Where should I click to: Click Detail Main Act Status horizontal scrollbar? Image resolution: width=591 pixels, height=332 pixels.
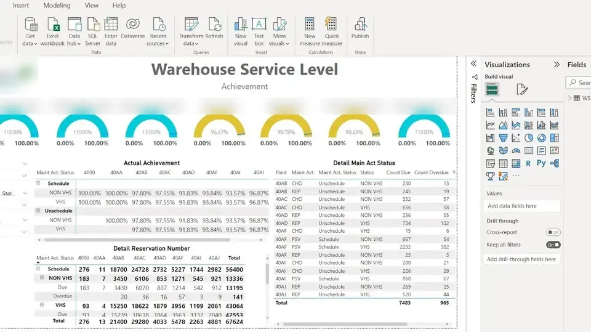click(x=345, y=324)
